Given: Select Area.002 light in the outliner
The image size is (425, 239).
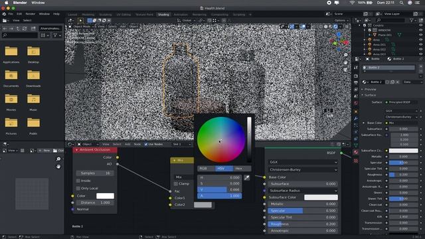Looking at the screenshot, I should click(x=379, y=50).
